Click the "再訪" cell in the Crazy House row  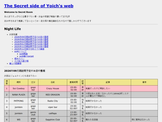pos(83,89)
